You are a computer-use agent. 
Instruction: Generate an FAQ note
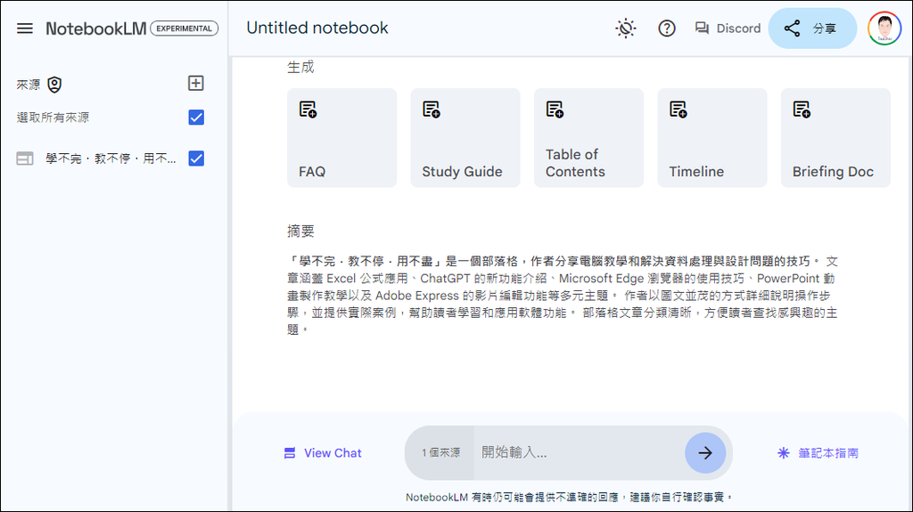pos(341,138)
